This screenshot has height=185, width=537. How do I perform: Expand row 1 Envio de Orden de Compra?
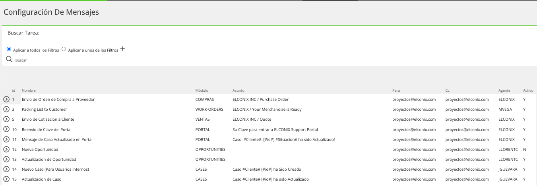coord(6,99)
